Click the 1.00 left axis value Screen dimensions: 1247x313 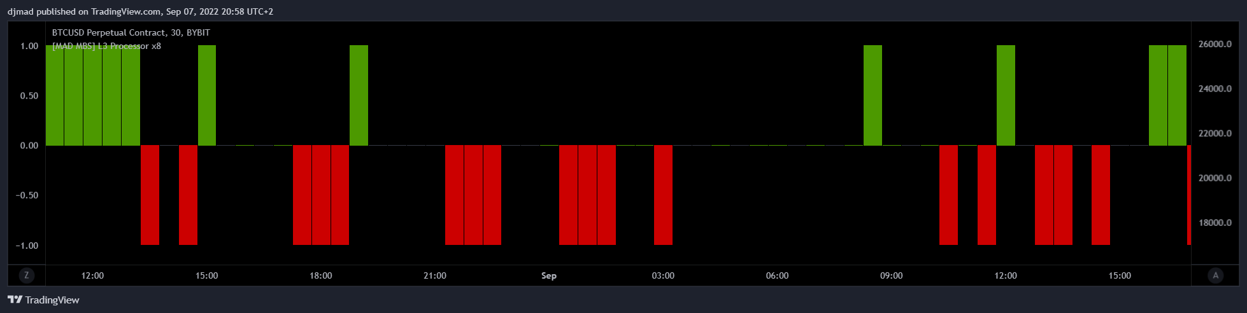click(29, 46)
